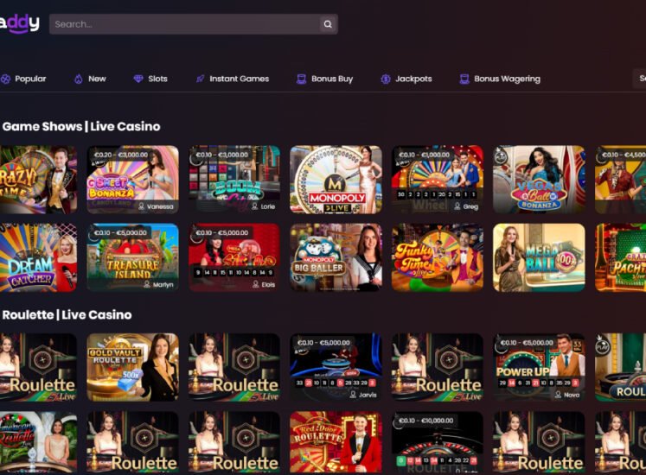Screen dimensions: 646x475
Task: Launch the Monopoly Live game
Action: pyautogui.click(x=336, y=179)
